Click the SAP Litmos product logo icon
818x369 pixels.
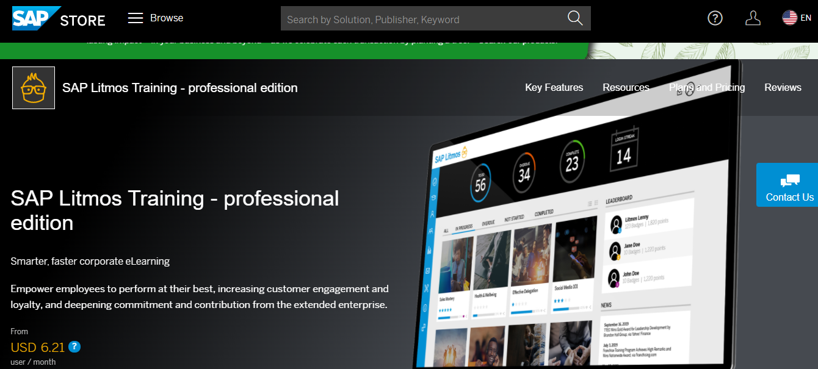coord(34,88)
